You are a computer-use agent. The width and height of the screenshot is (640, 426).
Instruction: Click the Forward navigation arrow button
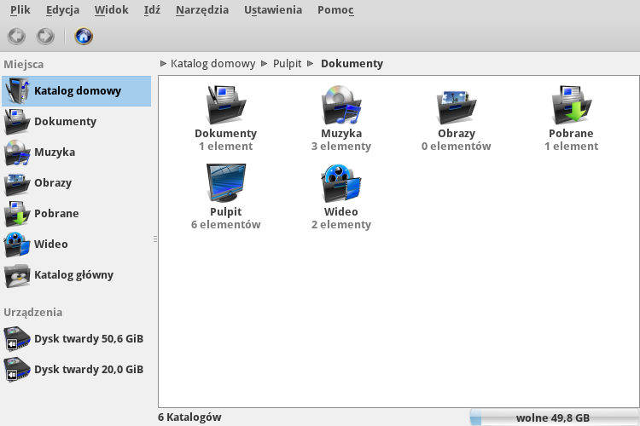pyautogui.click(x=45, y=37)
